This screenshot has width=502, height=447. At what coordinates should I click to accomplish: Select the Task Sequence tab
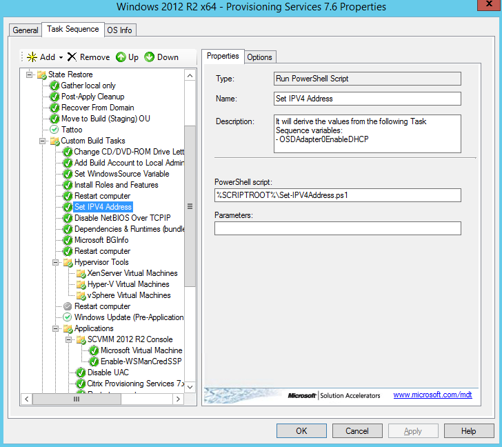(73, 29)
